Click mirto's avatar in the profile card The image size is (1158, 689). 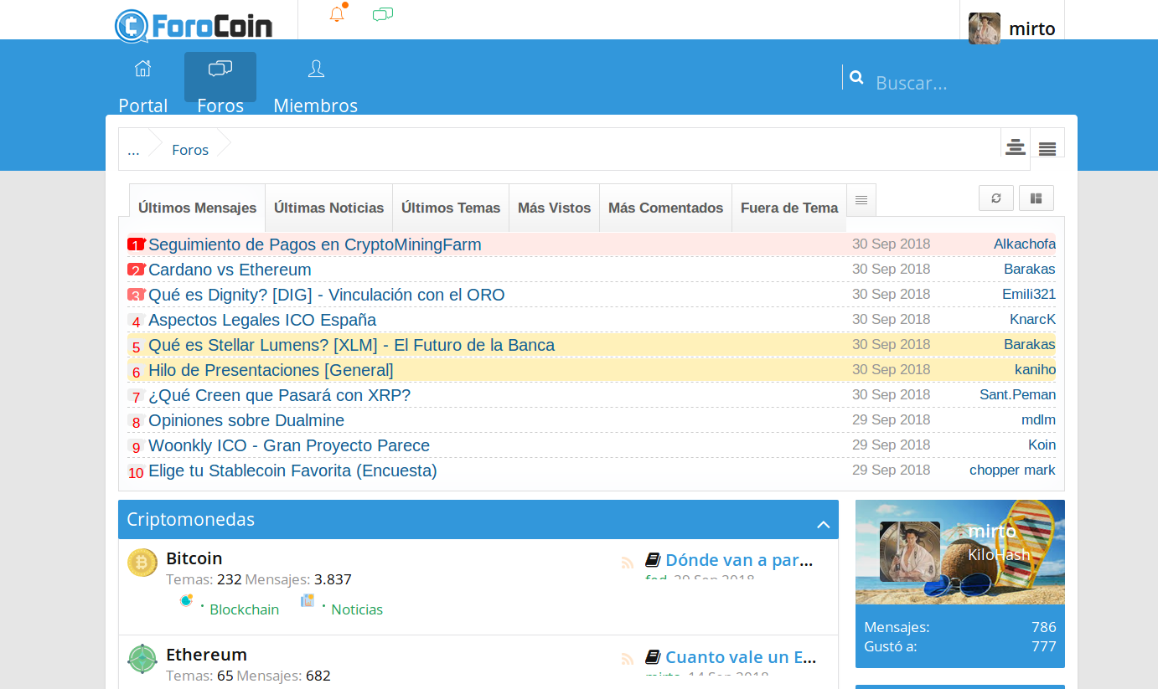pyautogui.click(x=910, y=551)
